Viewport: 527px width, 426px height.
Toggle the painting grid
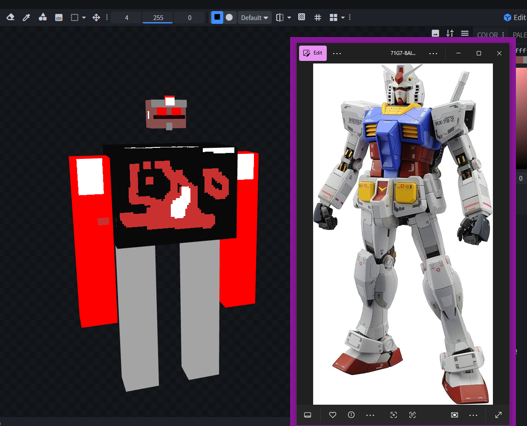(x=317, y=17)
